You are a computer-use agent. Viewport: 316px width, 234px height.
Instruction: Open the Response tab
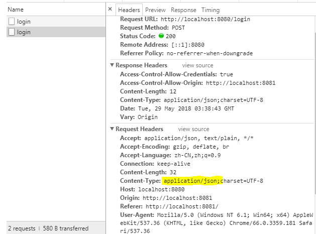[x=183, y=10]
